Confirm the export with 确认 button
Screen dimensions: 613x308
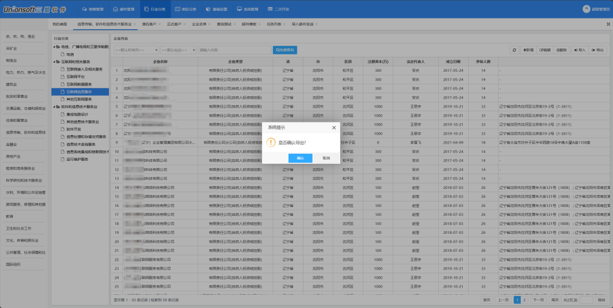301,158
